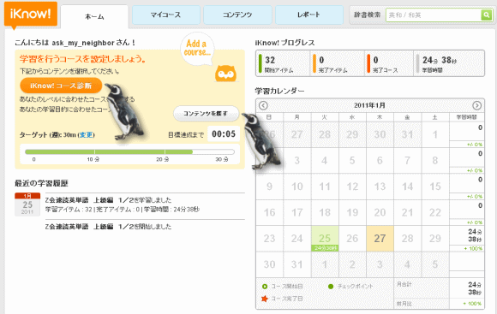497x314 pixels.
Task: Click the orange owl mascot icon
Action: tap(225, 74)
